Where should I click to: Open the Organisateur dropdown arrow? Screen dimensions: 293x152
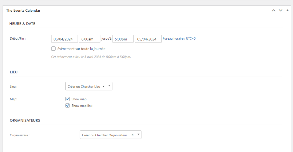tap(138, 135)
